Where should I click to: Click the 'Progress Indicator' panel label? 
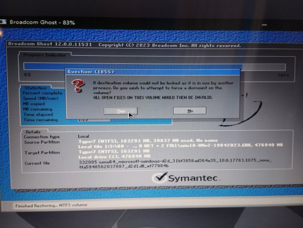(45, 55)
